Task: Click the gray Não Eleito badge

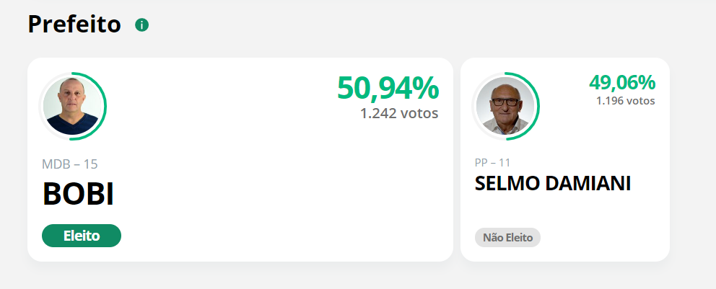Action: pos(507,237)
